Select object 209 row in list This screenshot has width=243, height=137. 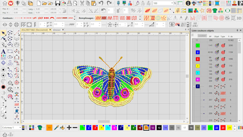(x=215, y=114)
